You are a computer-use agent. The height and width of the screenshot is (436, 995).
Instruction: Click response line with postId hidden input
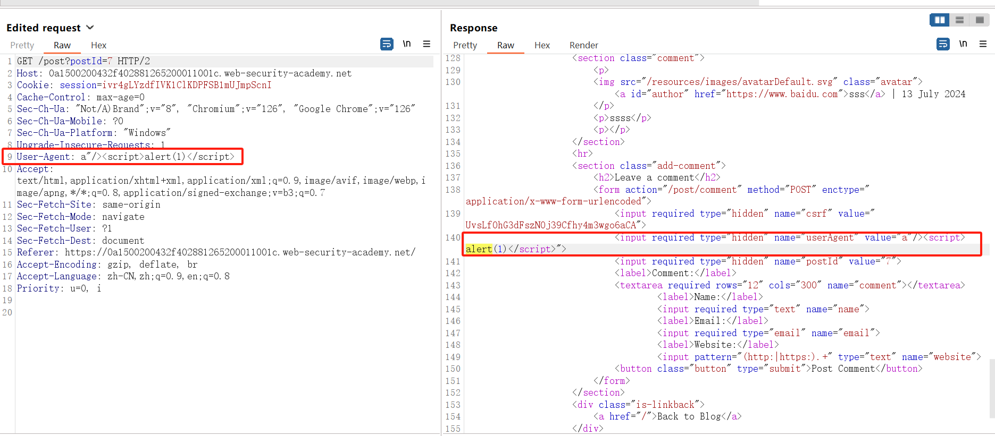(758, 261)
